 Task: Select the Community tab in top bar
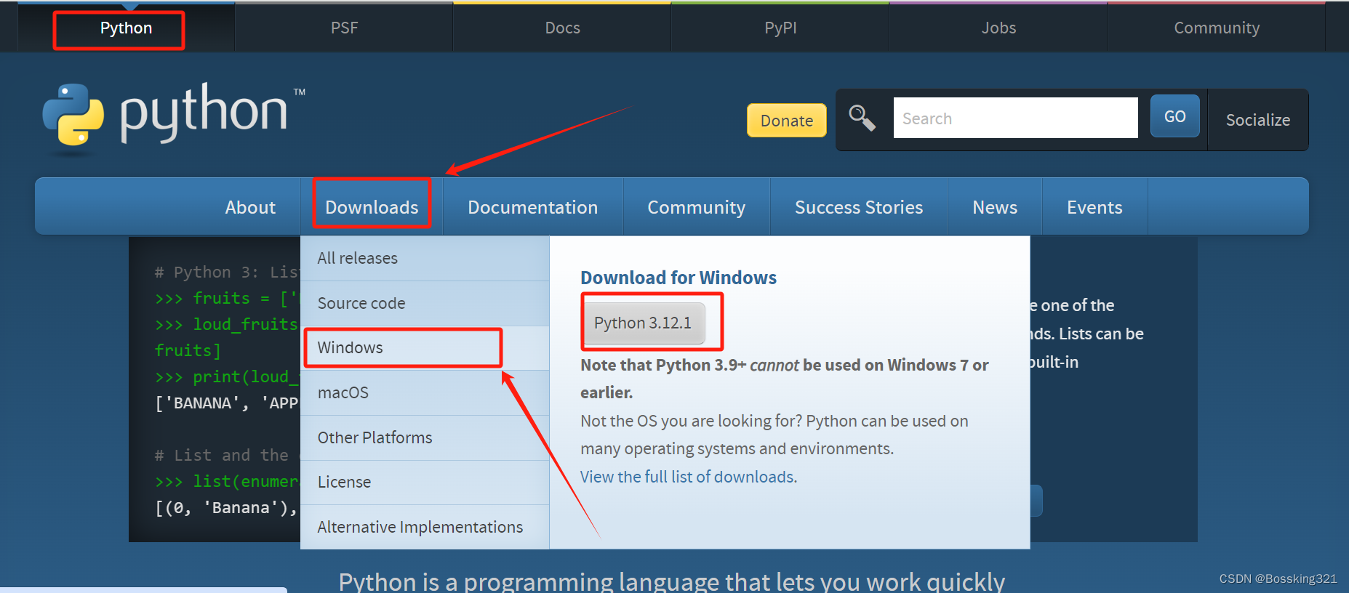[1217, 28]
